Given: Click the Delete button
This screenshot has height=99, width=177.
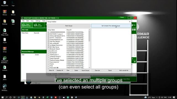Looking at the screenshot, I should pyautogui.click(x=76, y=70).
